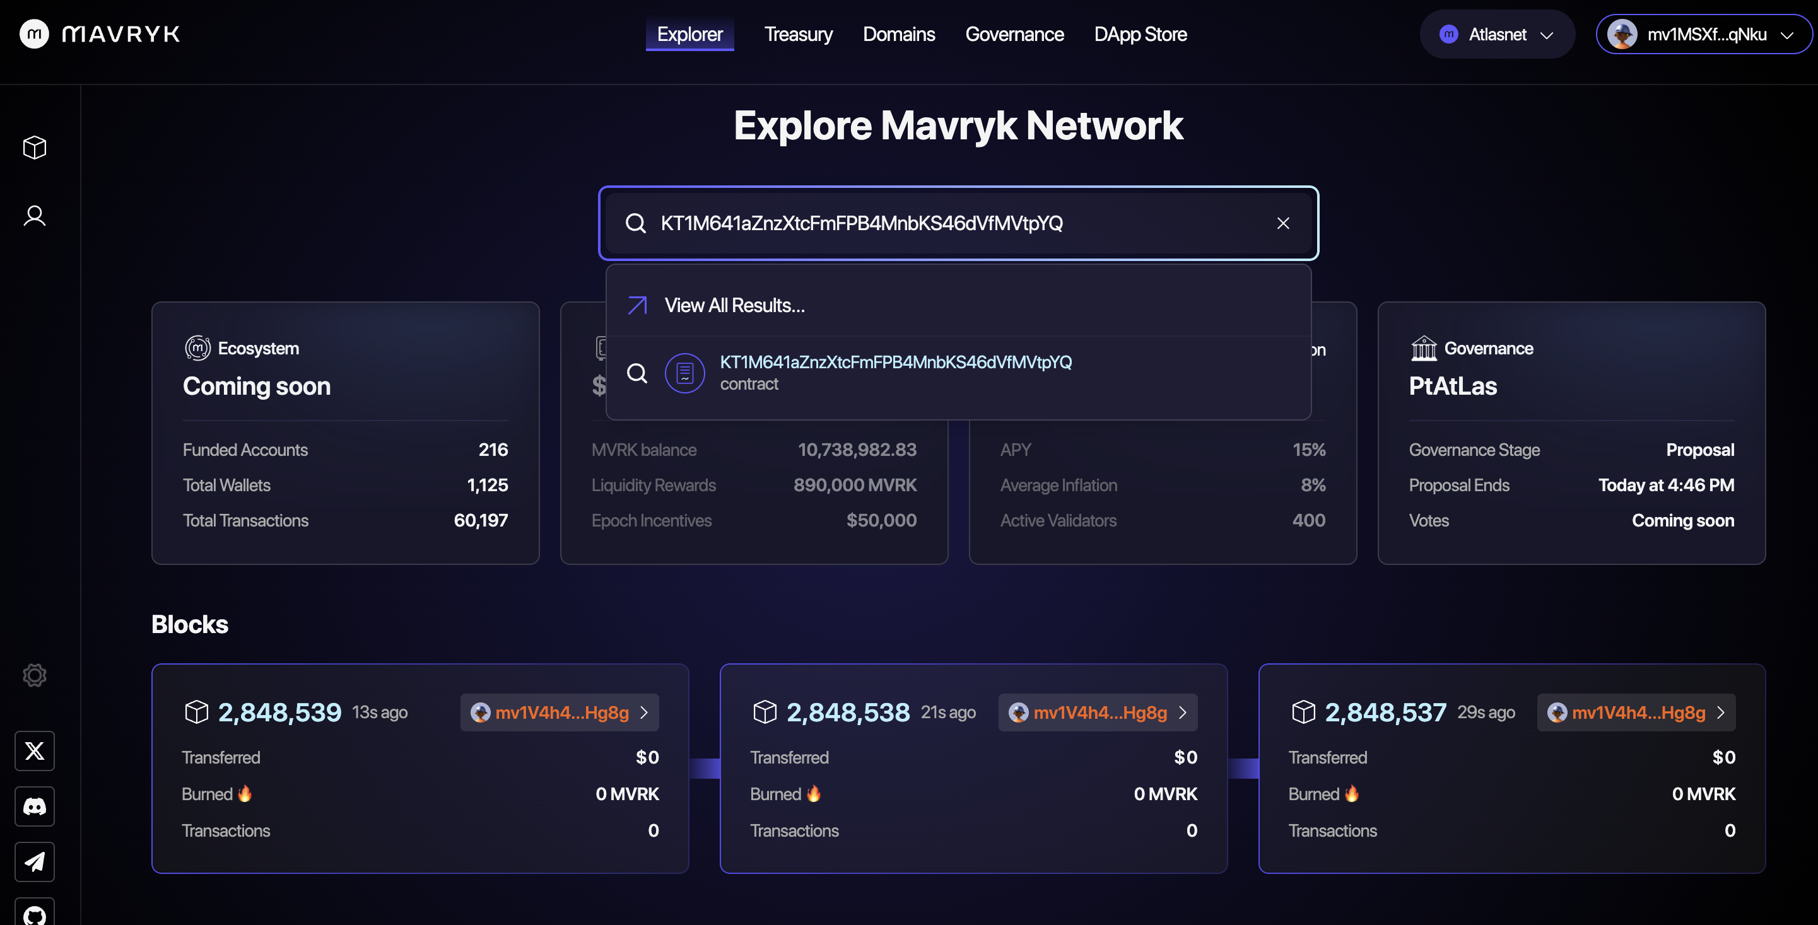Click the Atlasnet network logo icon
1818x925 pixels.
click(x=1449, y=34)
